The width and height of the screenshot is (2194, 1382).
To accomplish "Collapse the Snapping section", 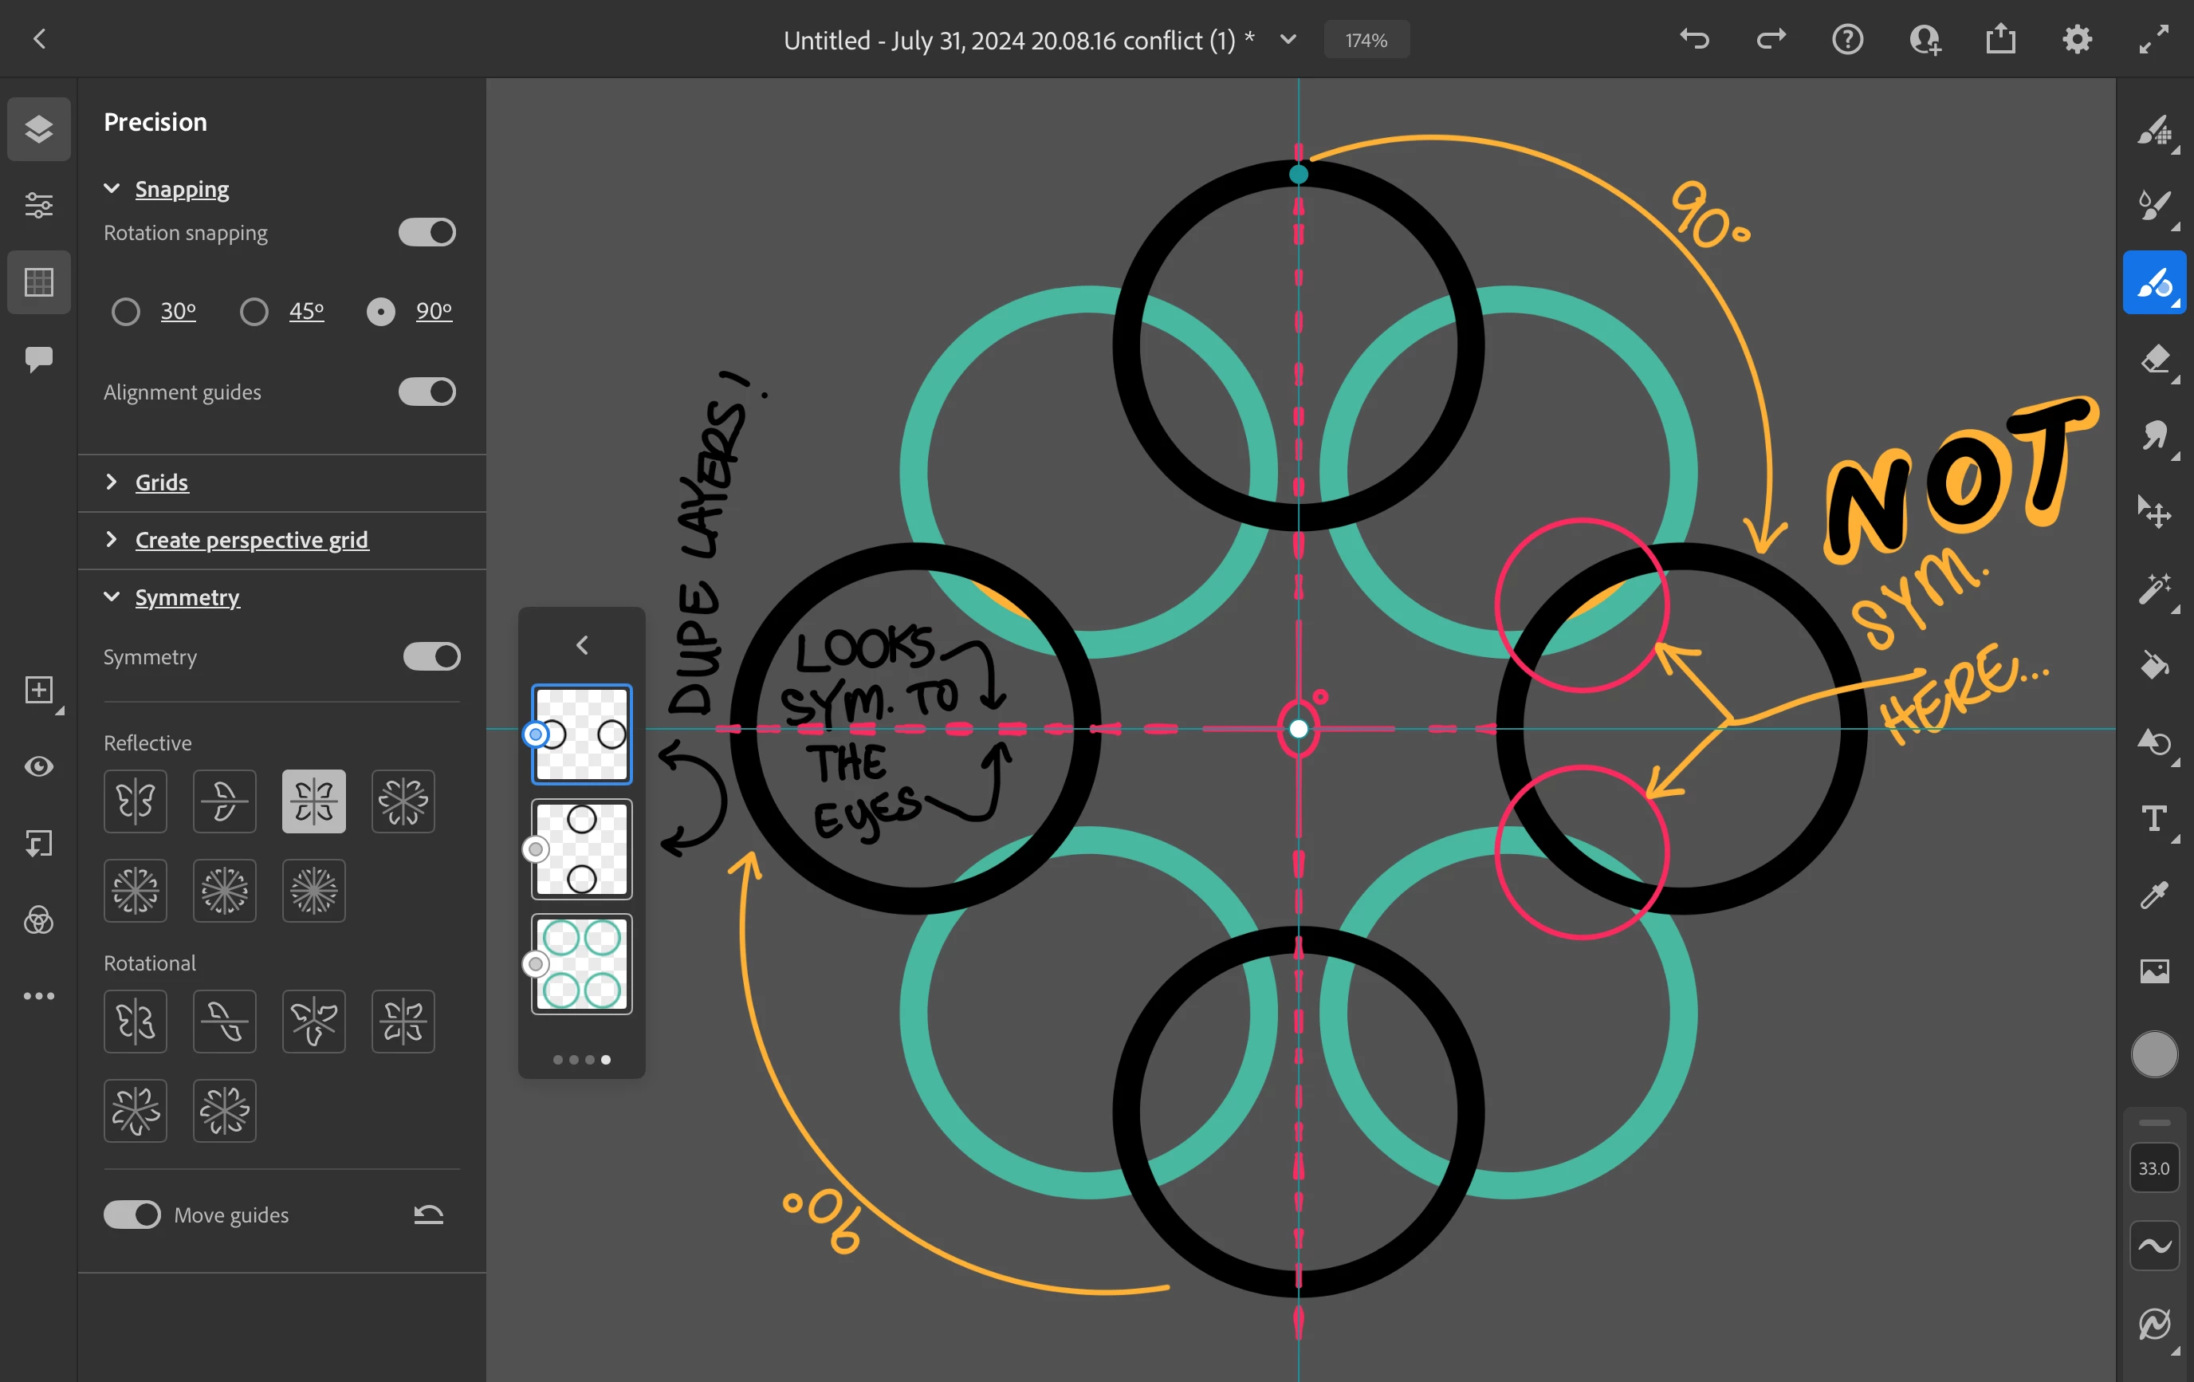I will tap(112, 189).
